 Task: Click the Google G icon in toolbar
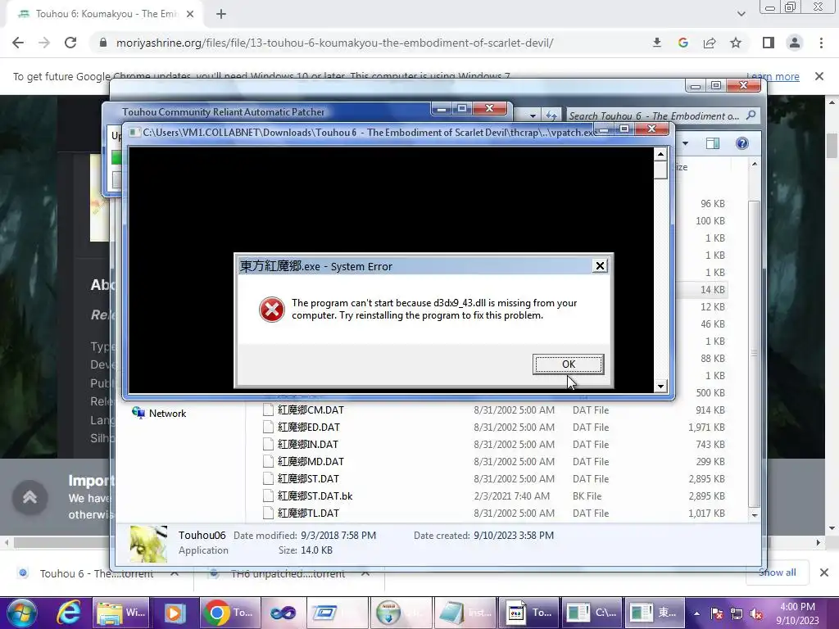(x=683, y=43)
